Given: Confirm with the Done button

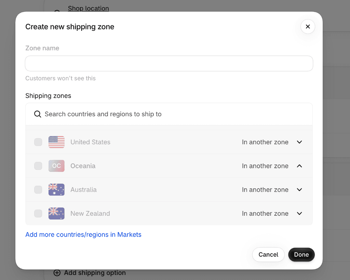Looking at the screenshot, I should [x=301, y=255].
